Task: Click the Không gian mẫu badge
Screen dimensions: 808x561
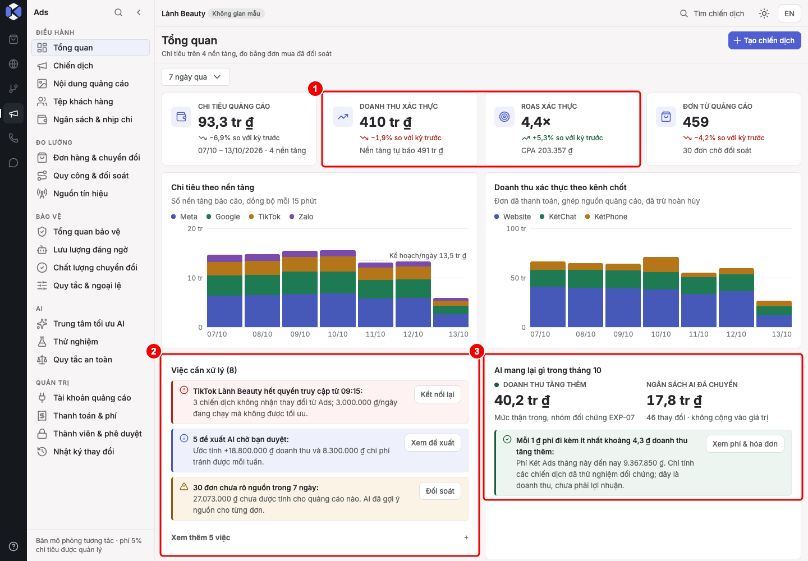Action: tap(236, 13)
